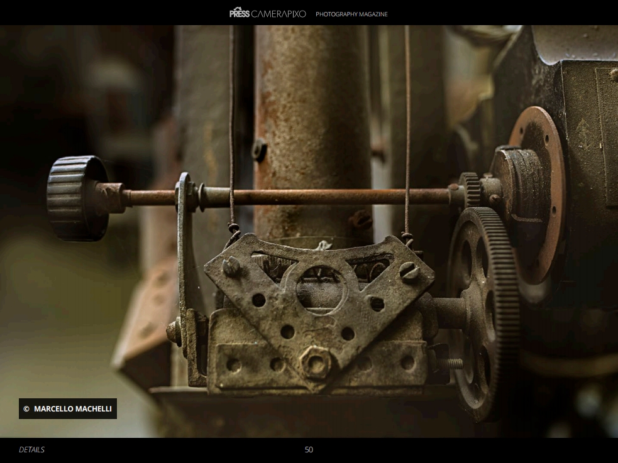The width and height of the screenshot is (618, 463).
Task: Click the 'DETAILS' section label
Action: (31, 450)
